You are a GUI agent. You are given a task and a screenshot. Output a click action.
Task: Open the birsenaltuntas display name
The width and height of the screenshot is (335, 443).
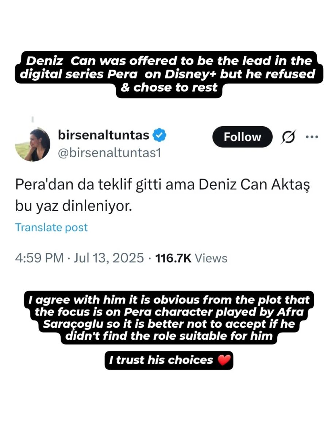(x=104, y=135)
